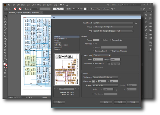
Task: Select the Zoom tool
Action: pyautogui.click(x=5, y=58)
